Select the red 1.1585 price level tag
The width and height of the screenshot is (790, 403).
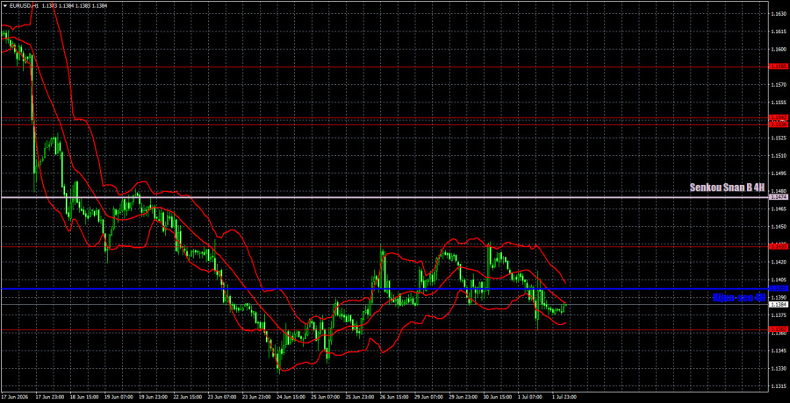pyautogui.click(x=775, y=67)
